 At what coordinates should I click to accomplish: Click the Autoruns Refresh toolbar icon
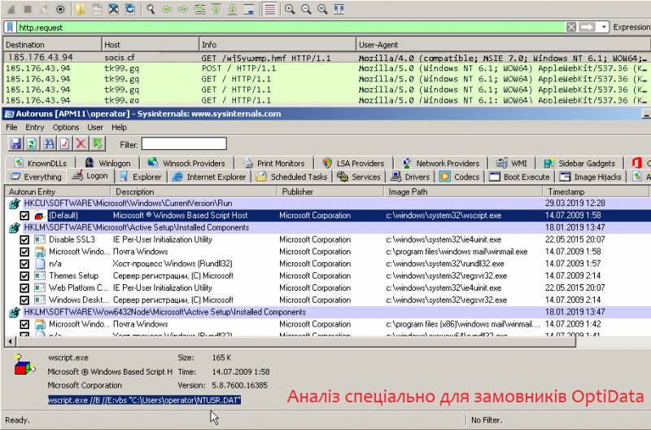pyautogui.click(x=32, y=144)
